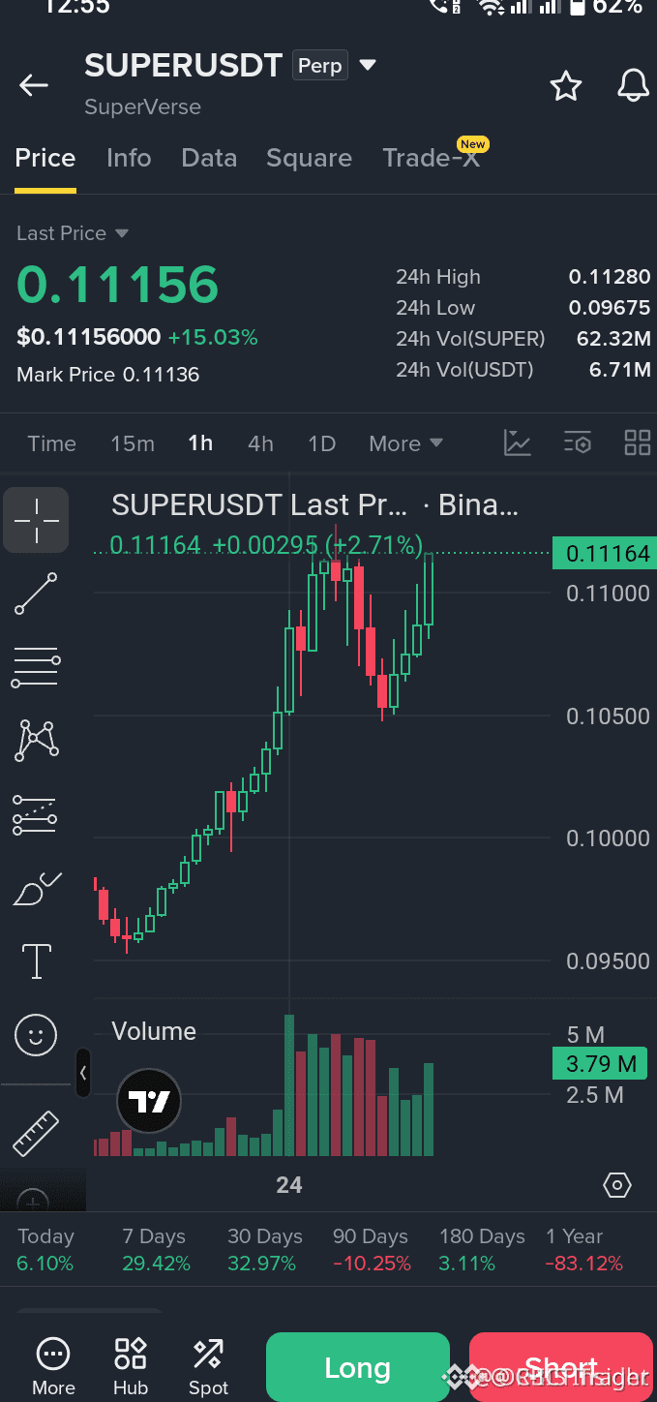The image size is (657, 1402).
Task: Select the brush drawing tool
Action: [x=37, y=888]
